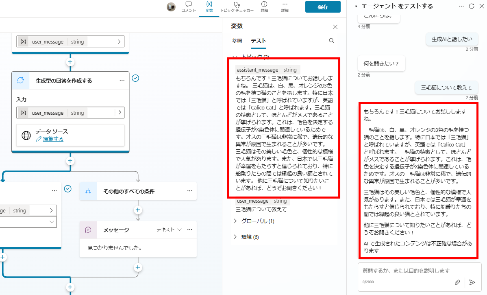The height and width of the screenshot is (295, 487).
Task: Select the テスト tab in the 変数 panel
Action: [259, 41]
